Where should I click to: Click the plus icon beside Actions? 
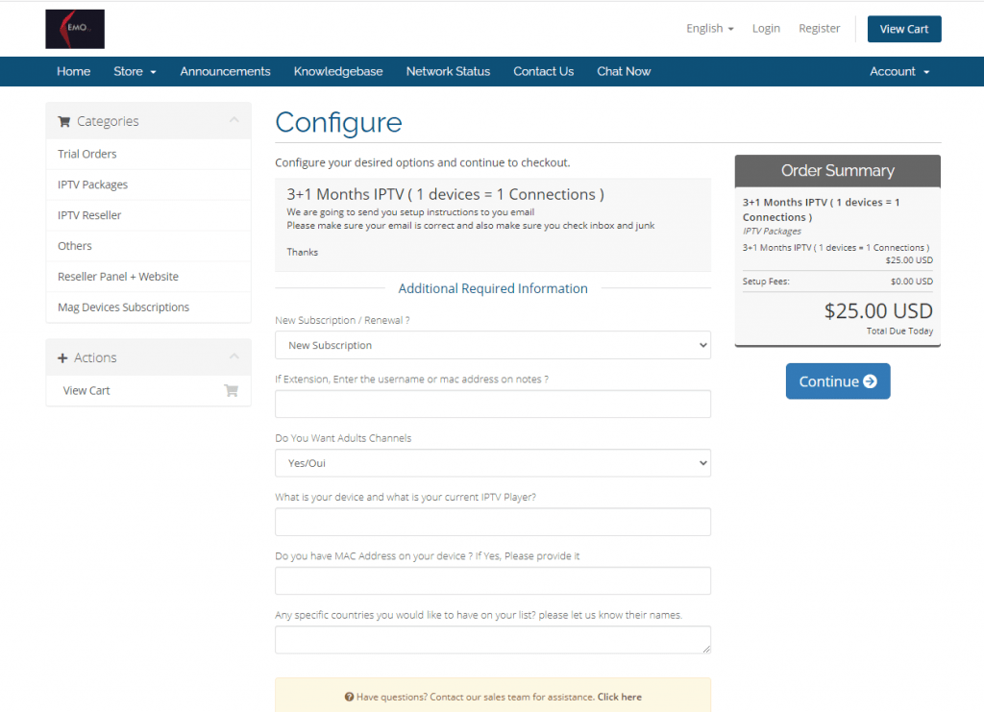[62, 358]
